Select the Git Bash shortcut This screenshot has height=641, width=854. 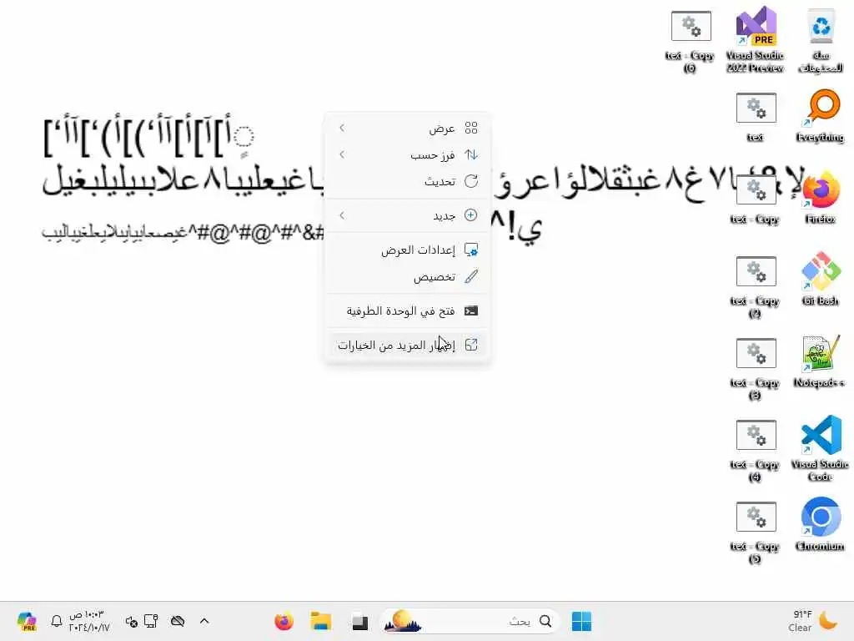pos(821,279)
